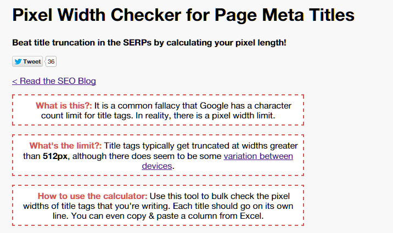Click the less-than arrow before Read the SEO Blog
Screen dimensions: 393x233
coord(15,81)
